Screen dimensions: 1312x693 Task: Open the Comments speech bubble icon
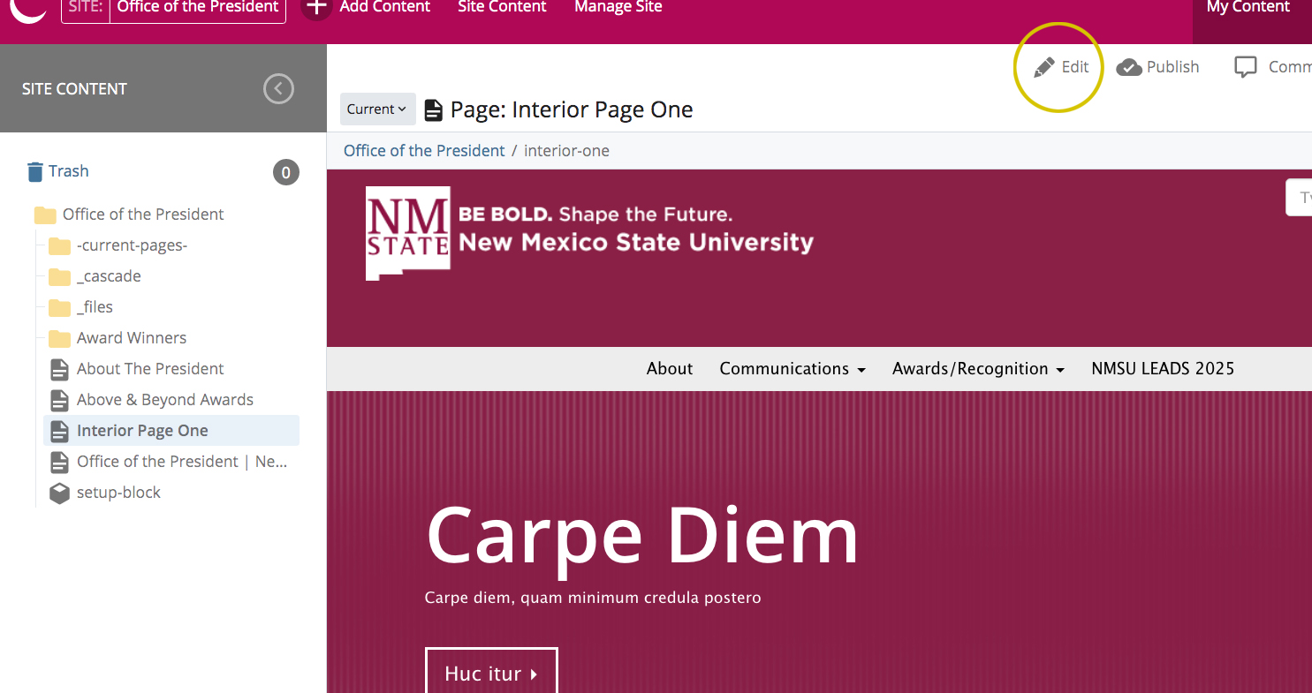(1245, 68)
